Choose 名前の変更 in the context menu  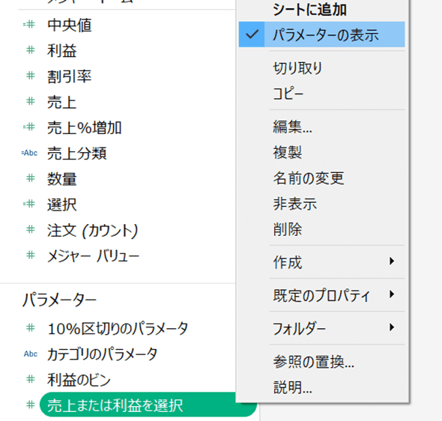click(309, 178)
